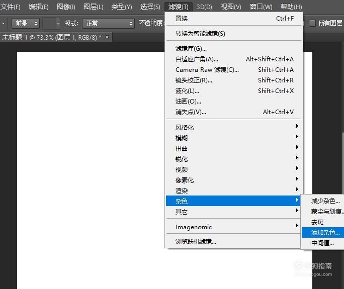This screenshot has height=289, width=344.
Task: Choose 油画(O)... filter
Action: pos(234,102)
